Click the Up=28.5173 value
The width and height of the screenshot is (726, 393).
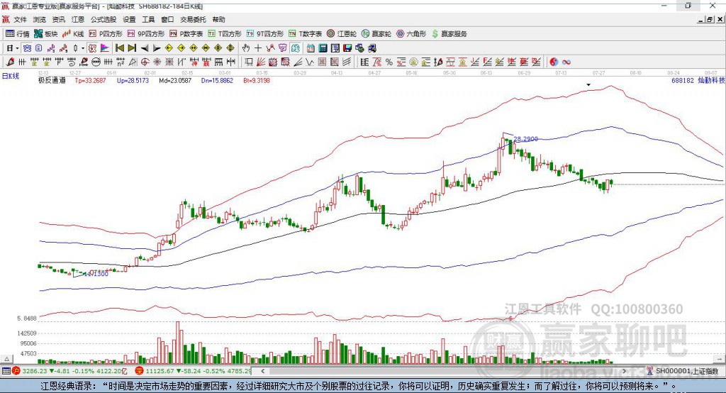133,80
